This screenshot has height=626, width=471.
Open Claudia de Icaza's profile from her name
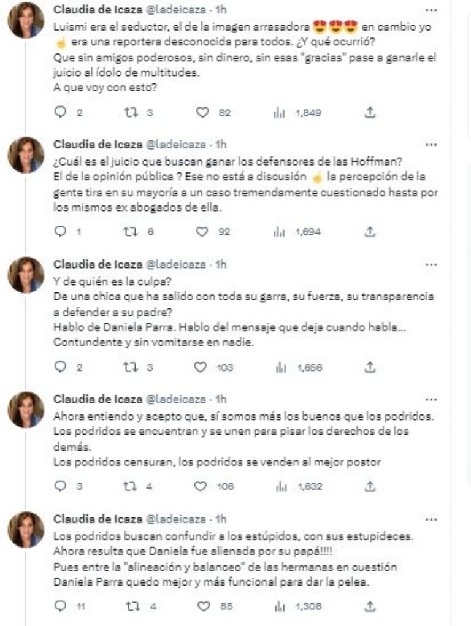pos(93,9)
